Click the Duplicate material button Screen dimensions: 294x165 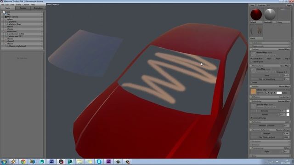tap(261, 5)
